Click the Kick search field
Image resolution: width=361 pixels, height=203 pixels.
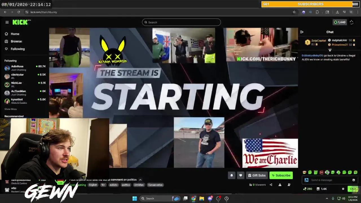(181, 22)
